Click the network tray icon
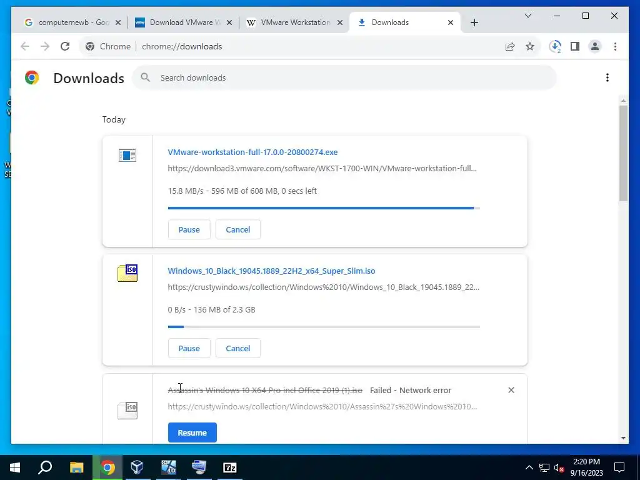640x480 pixels. pos(544,467)
